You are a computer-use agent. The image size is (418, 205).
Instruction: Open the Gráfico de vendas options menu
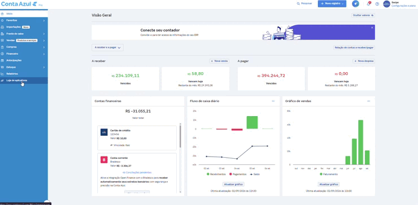368,101
